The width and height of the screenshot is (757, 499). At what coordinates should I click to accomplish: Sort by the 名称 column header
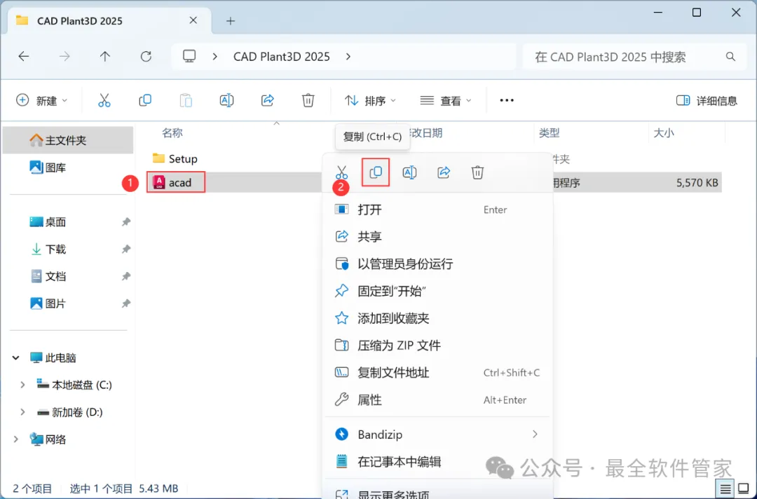click(x=172, y=132)
